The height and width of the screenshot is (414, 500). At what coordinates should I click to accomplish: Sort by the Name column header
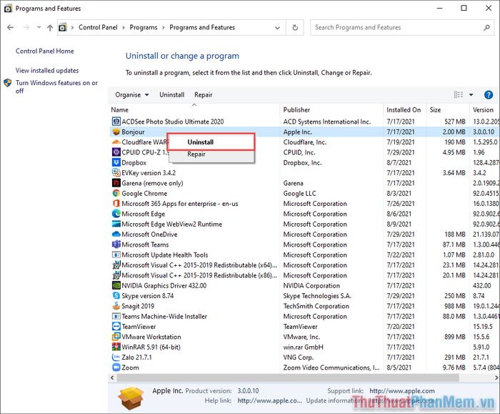click(x=194, y=110)
